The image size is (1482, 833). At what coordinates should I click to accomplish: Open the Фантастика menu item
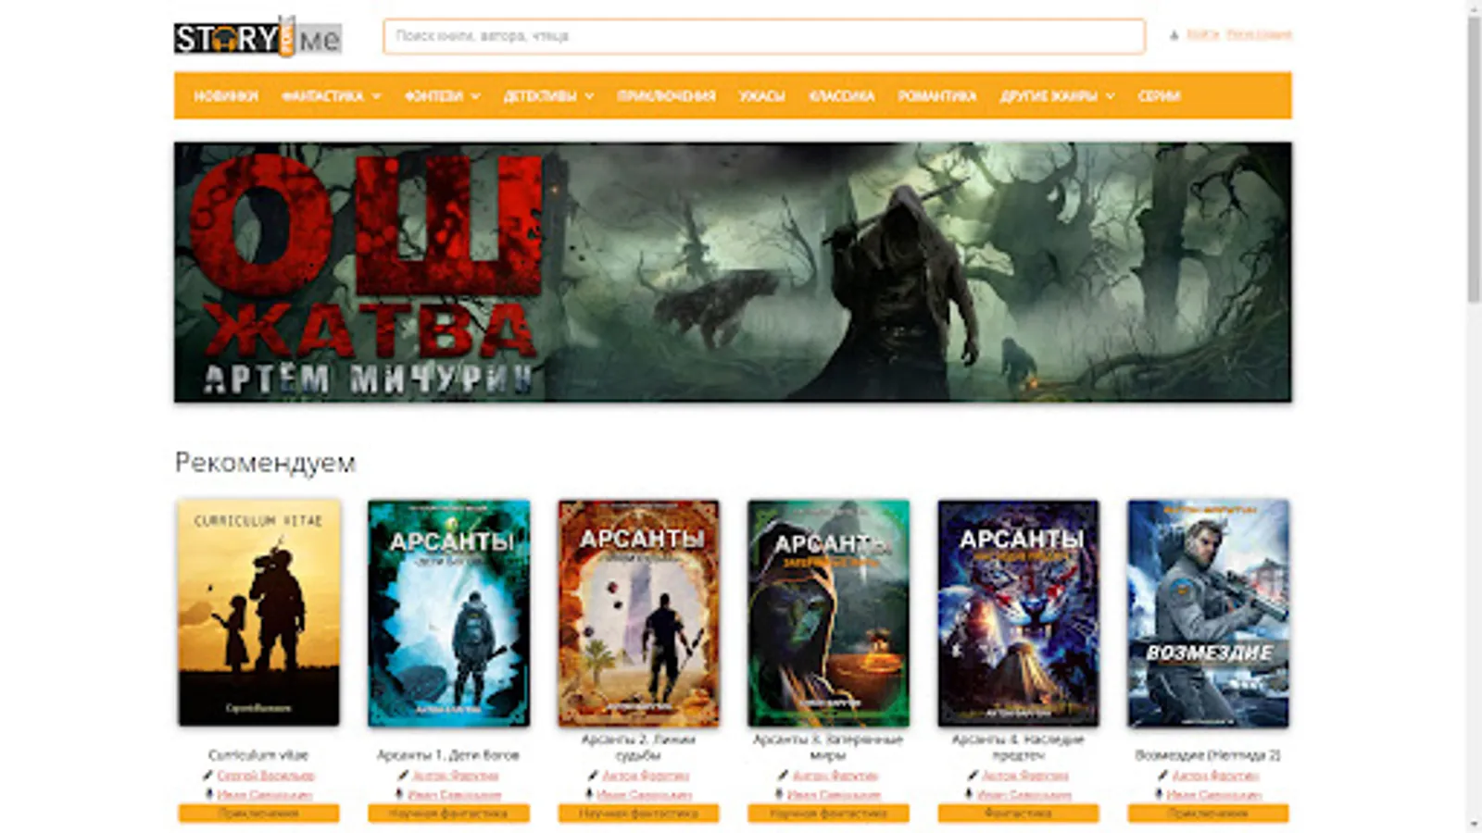pyautogui.click(x=322, y=96)
